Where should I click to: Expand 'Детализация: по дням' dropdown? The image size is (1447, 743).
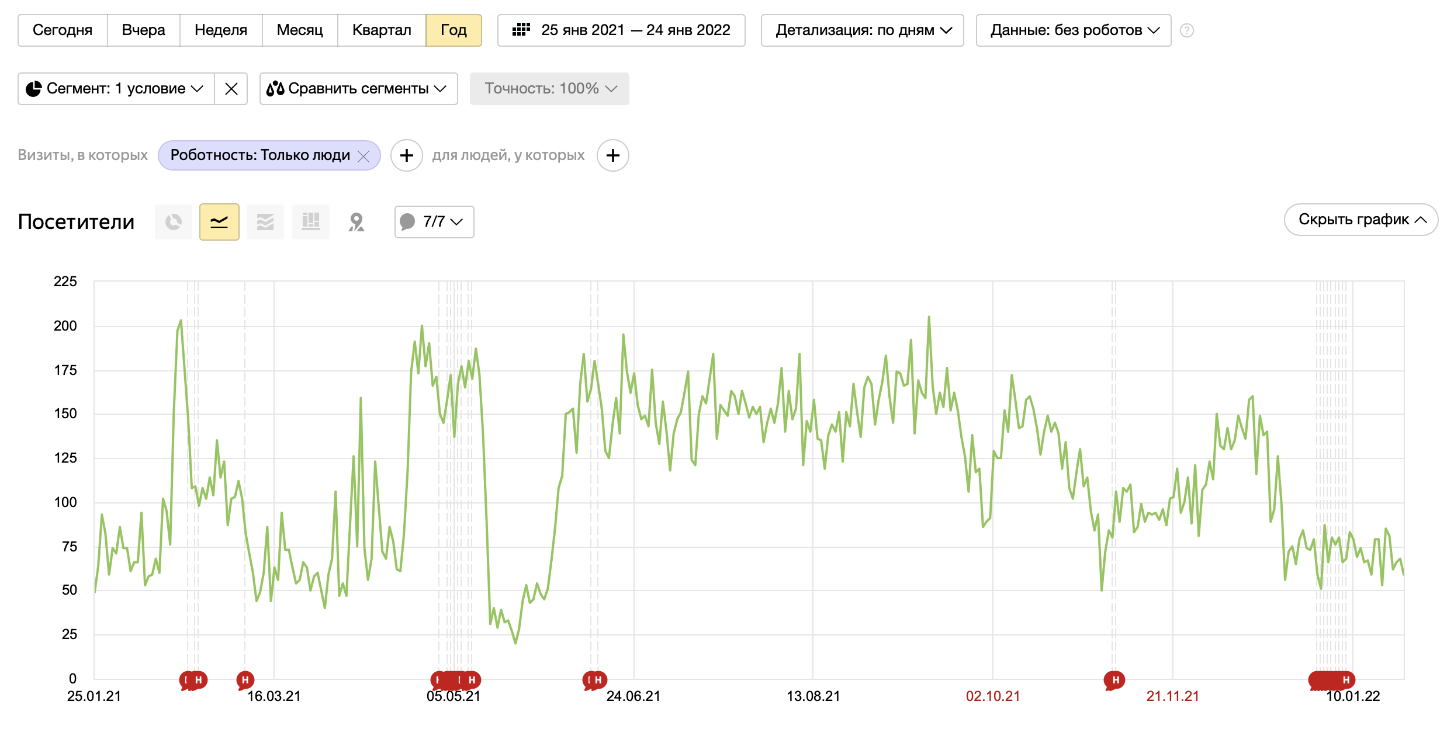coord(862,30)
